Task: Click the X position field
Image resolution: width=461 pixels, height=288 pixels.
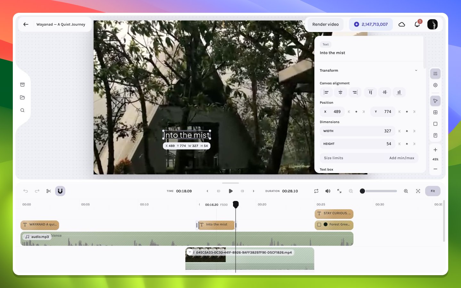Action: coord(332,112)
